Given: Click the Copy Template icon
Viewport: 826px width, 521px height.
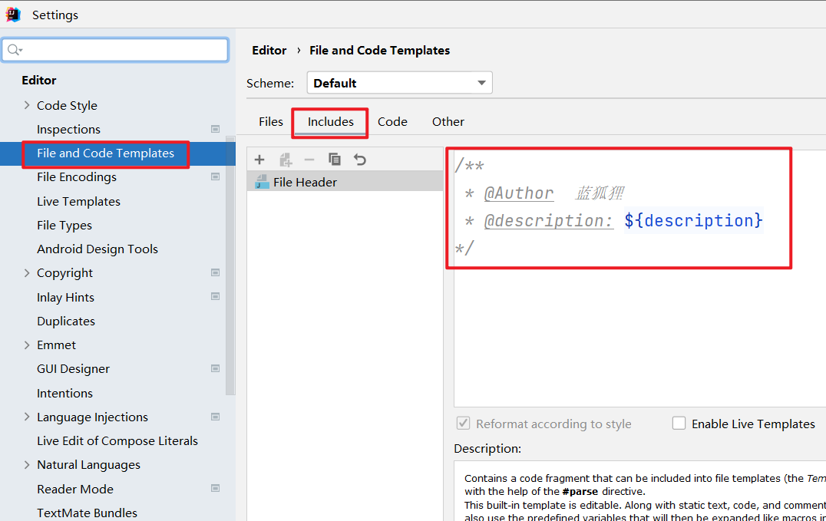Looking at the screenshot, I should [x=335, y=160].
